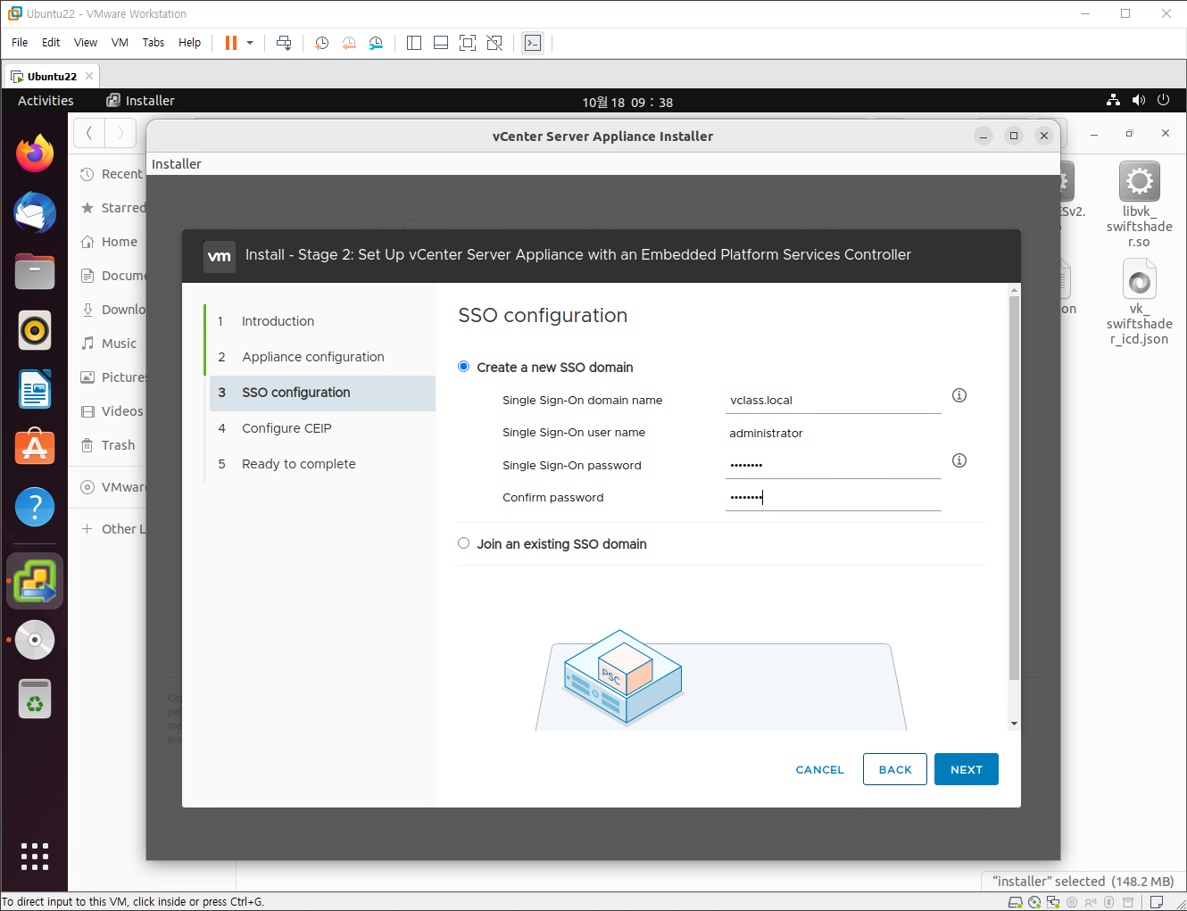
Task: Toggle the library sidebar view
Action: tap(414, 43)
